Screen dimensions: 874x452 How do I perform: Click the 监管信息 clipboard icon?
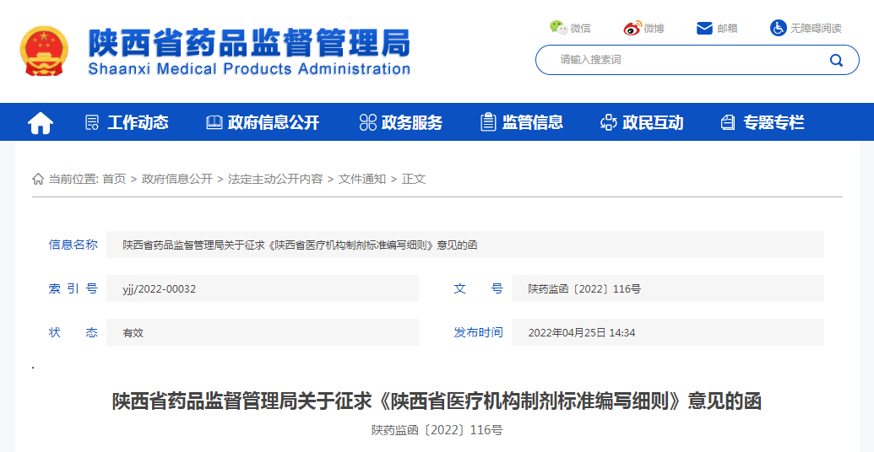click(x=488, y=122)
